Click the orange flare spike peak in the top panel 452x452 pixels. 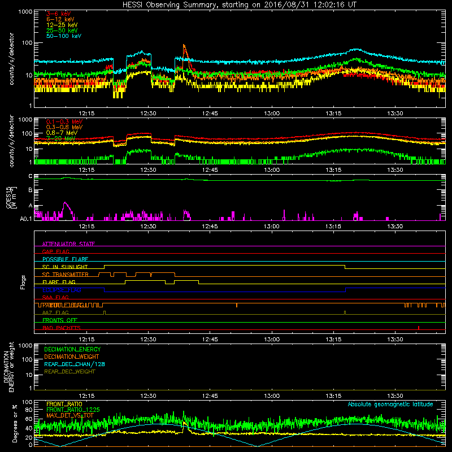[184, 46]
